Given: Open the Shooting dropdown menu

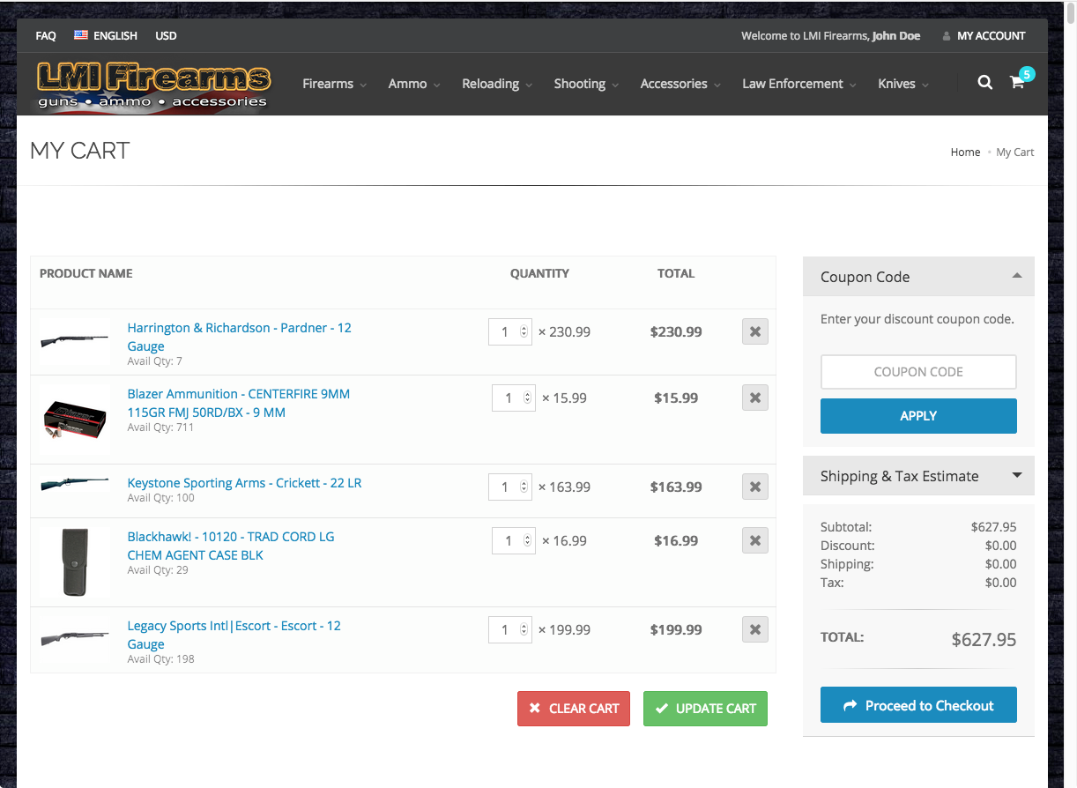Looking at the screenshot, I should coord(586,84).
